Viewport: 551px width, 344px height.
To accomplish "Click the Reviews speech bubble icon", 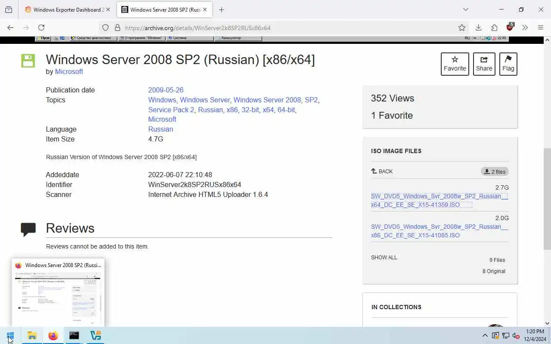I will click(28, 229).
